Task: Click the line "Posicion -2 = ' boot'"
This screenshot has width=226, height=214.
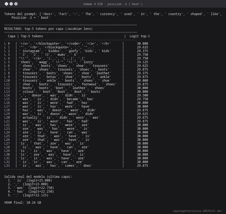Action: click(31, 18)
